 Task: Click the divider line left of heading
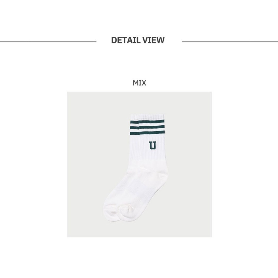point(48,42)
